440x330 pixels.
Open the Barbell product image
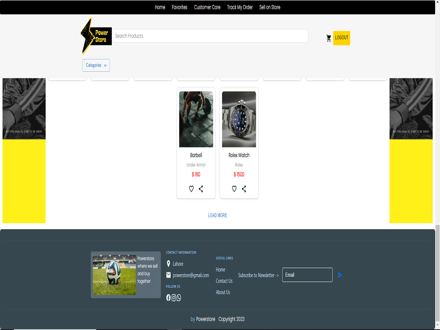[196, 119]
